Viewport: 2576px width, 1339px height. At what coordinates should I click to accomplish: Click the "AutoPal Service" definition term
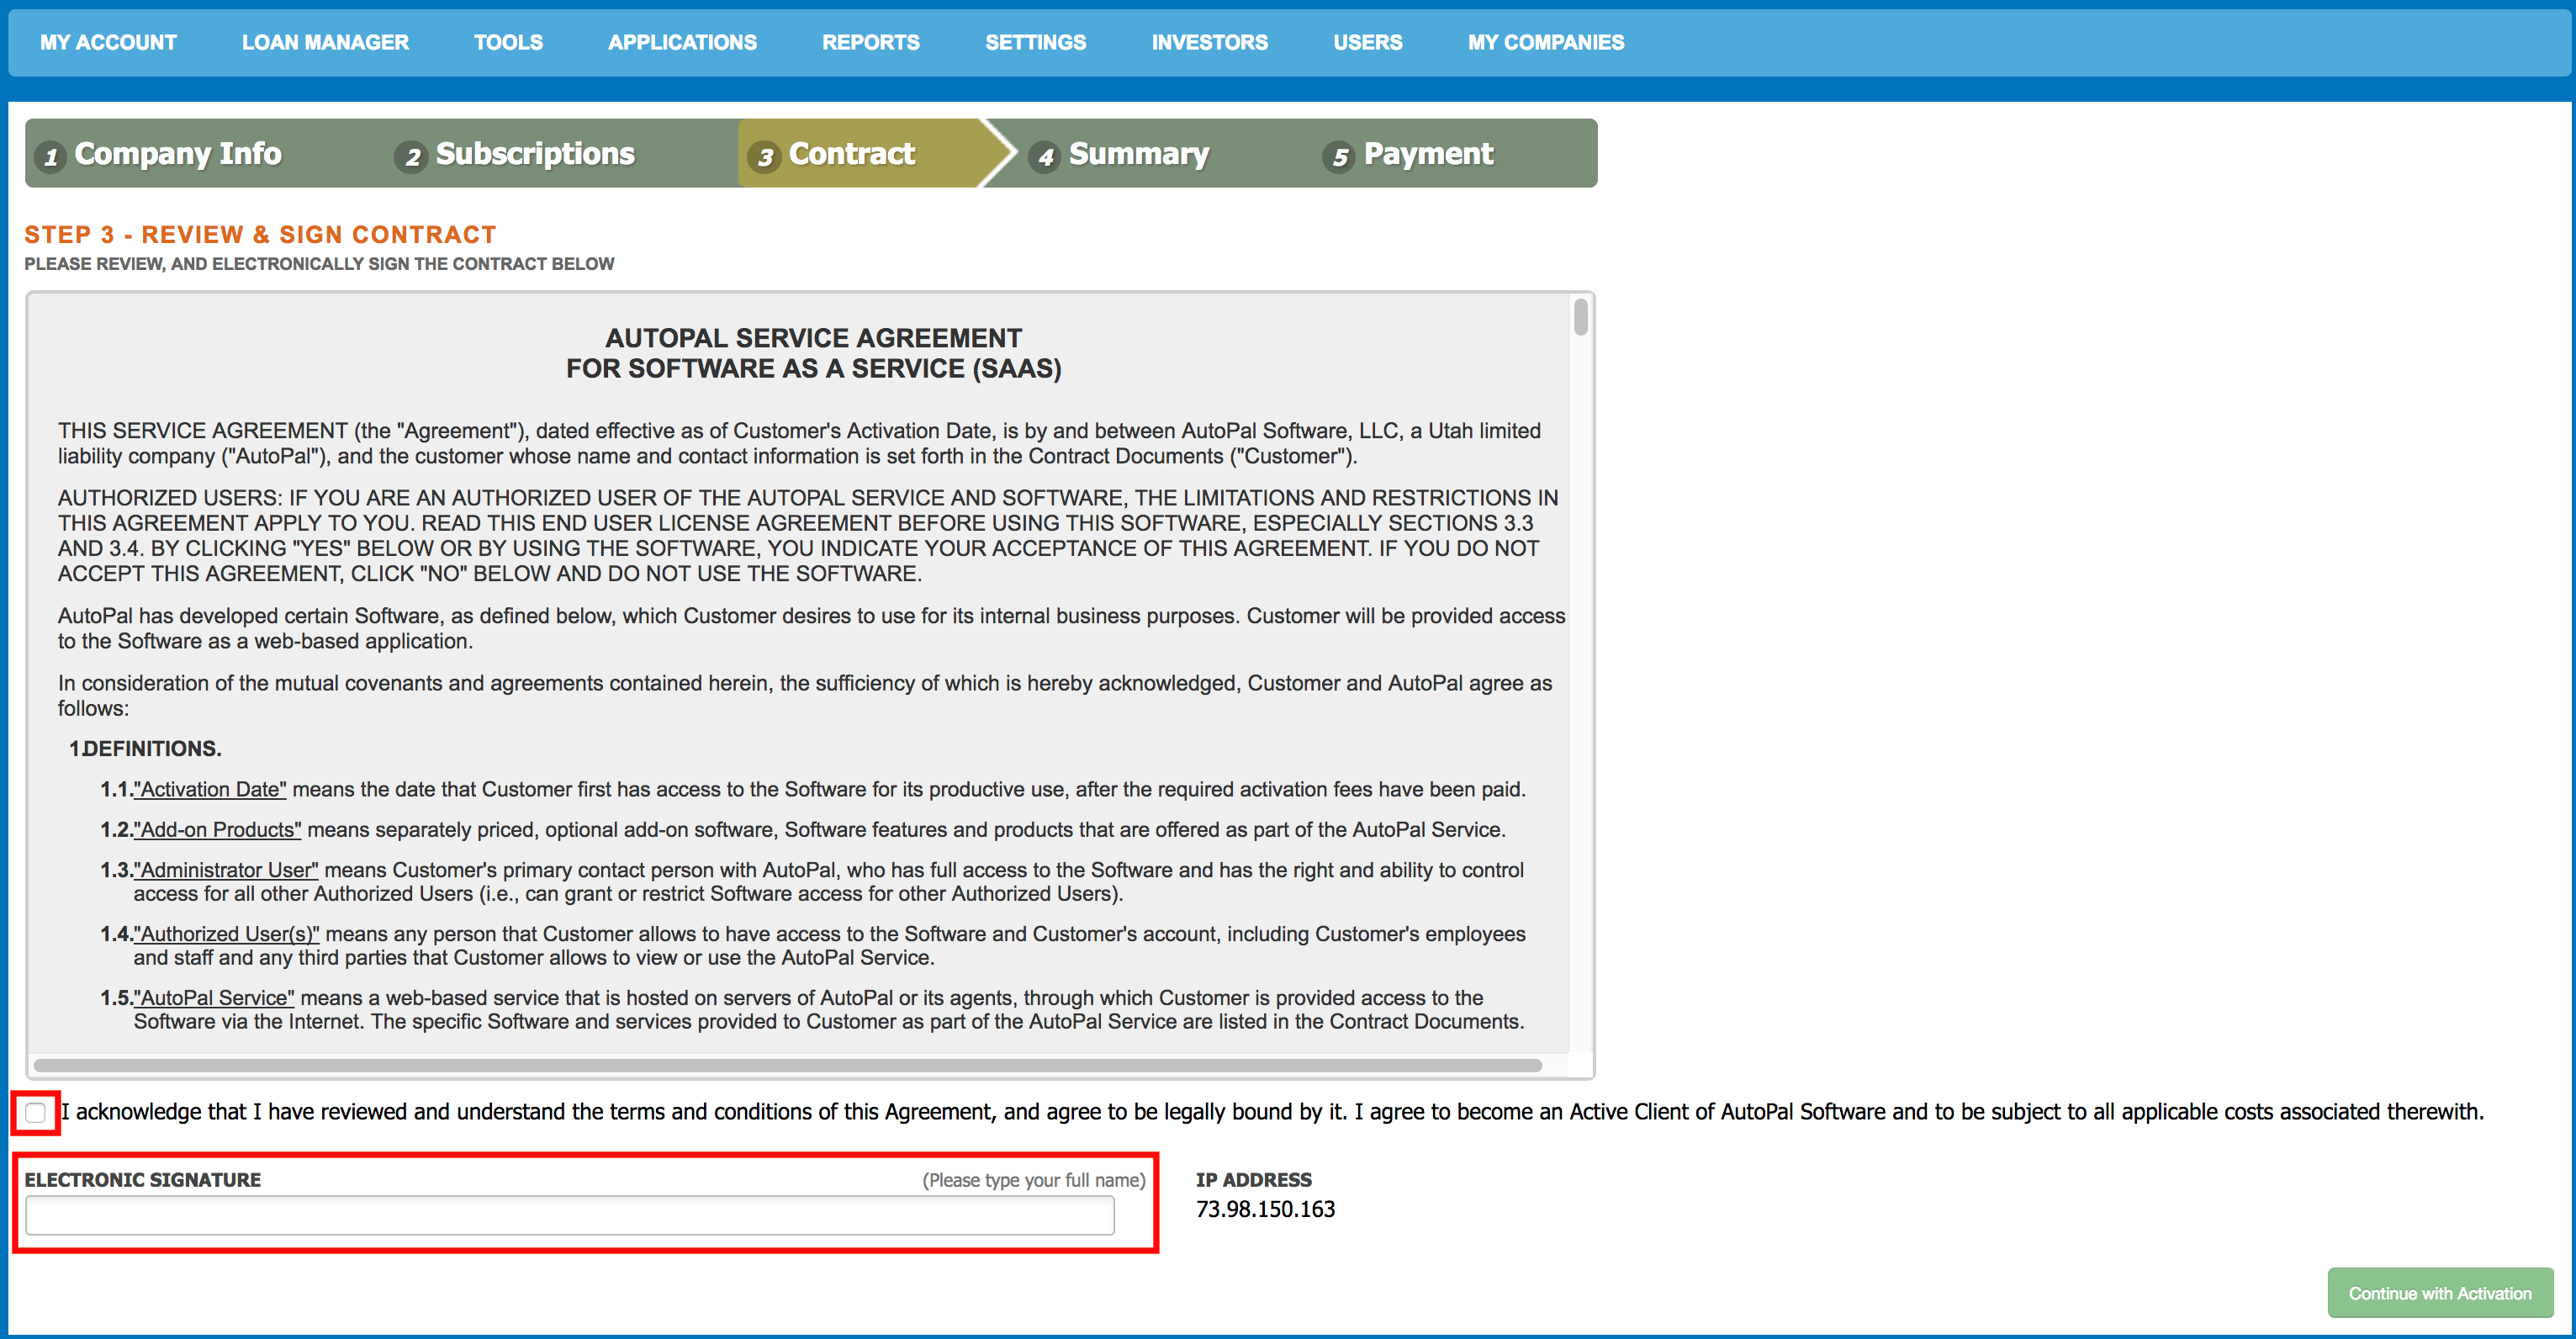click(214, 998)
